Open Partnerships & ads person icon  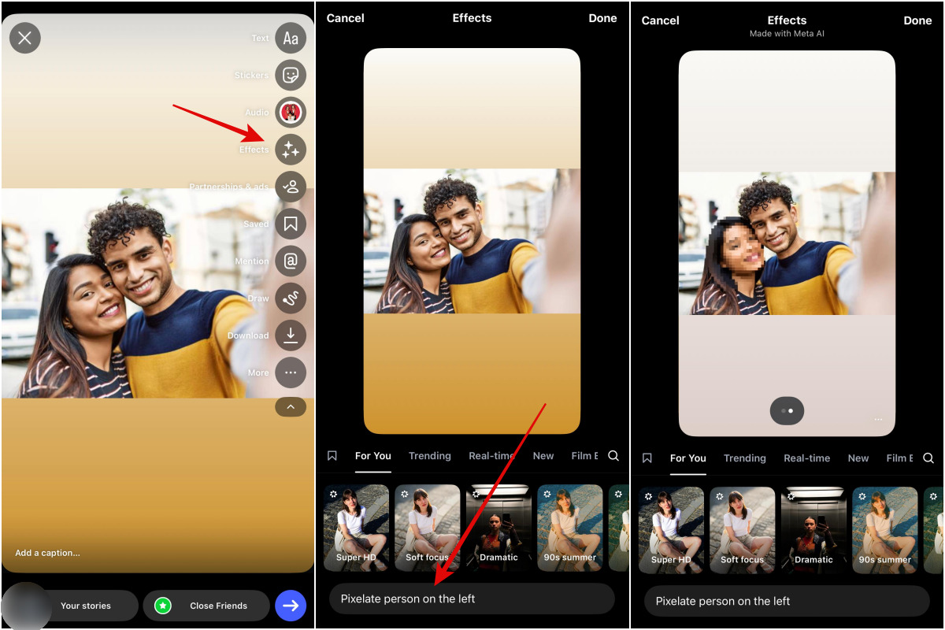coord(291,187)
